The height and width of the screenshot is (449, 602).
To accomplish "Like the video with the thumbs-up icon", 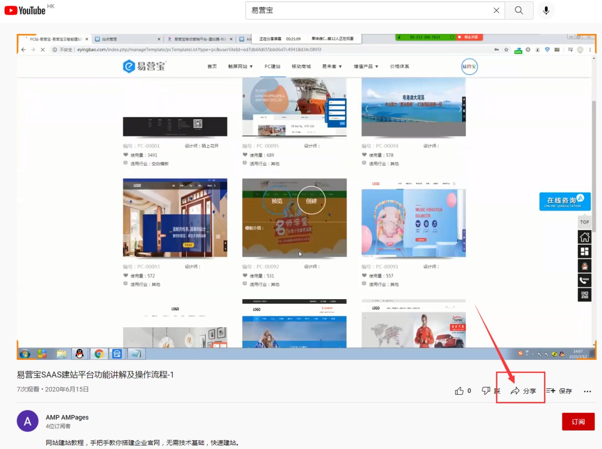I will 459,391.
